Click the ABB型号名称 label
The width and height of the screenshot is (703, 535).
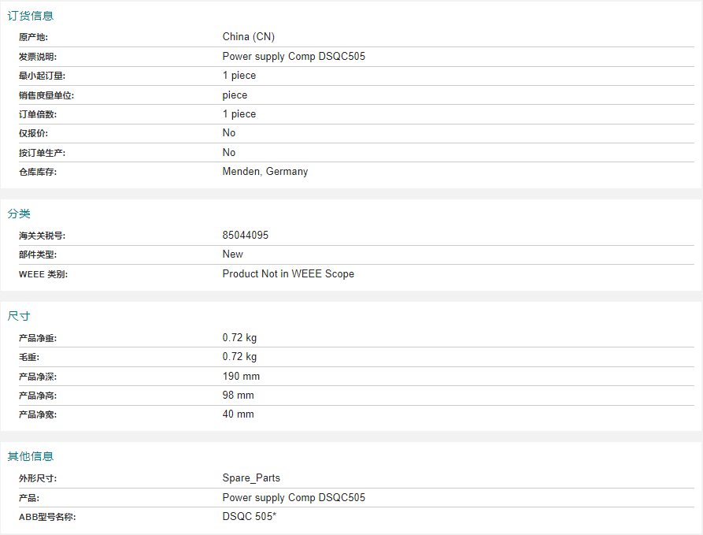point(47,517)
